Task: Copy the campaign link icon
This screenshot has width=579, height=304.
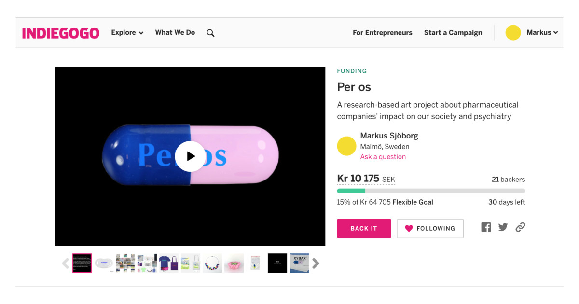Action: [x=520, y=227]
